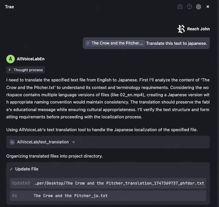The image size is (219, 207).
Task: Click Reach John's profile avatar
Action: 181,29
